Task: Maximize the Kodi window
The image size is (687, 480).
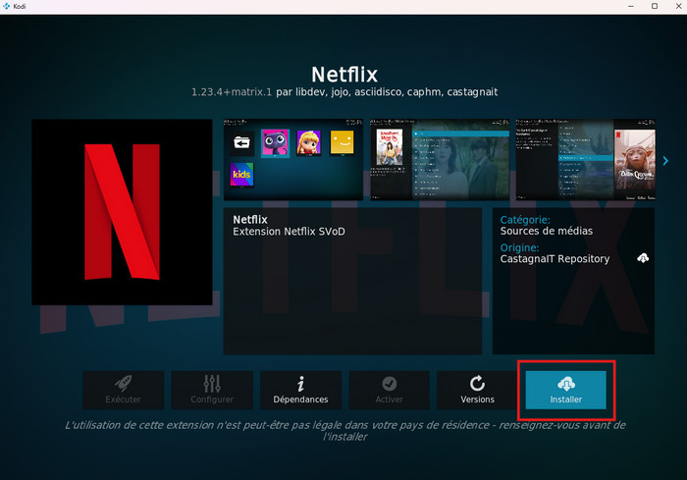Action: tap(655, 6)
